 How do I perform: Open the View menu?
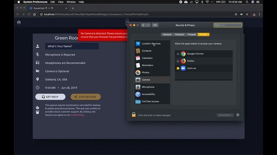(x=61, y=2)
